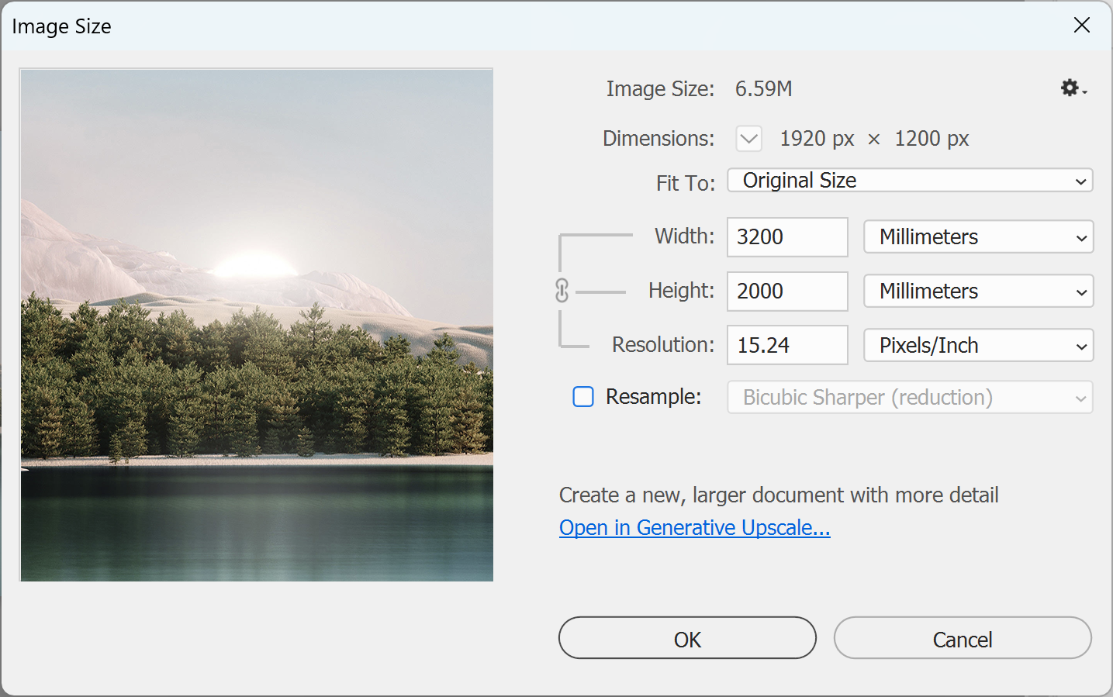Enable the Resample checkbox
1113x697 pixels.
(583, 397)
